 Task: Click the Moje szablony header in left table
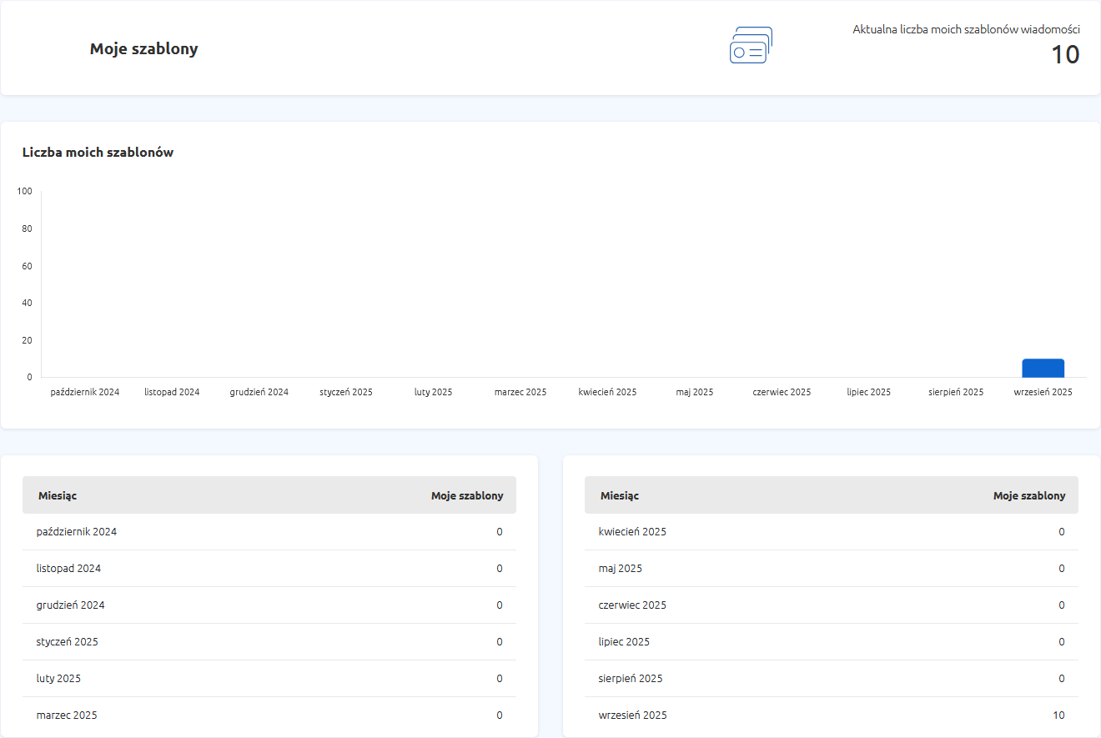coord(466,495)
